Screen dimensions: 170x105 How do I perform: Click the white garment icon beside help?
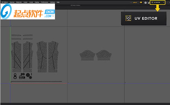click(x=149, y=3)
